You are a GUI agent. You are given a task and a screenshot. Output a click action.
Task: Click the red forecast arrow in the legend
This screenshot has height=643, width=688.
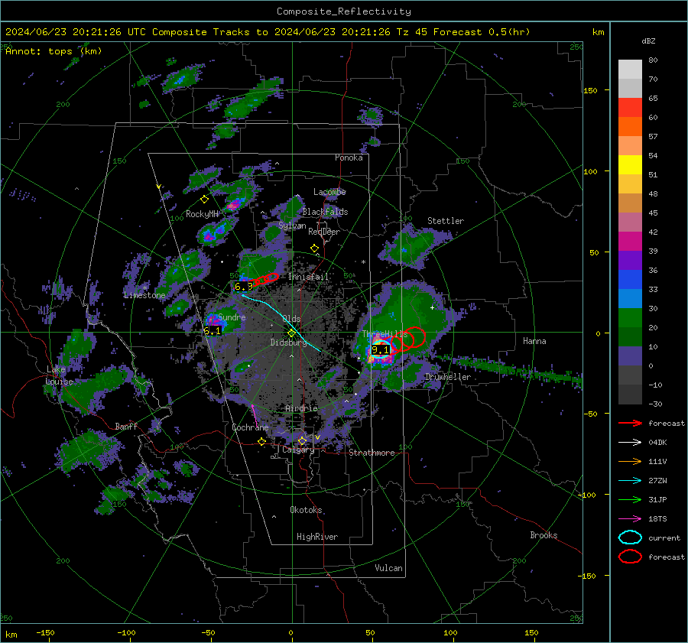(630, 423)
